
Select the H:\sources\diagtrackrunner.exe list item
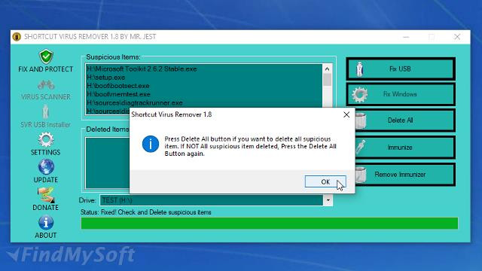pos(135,102)
